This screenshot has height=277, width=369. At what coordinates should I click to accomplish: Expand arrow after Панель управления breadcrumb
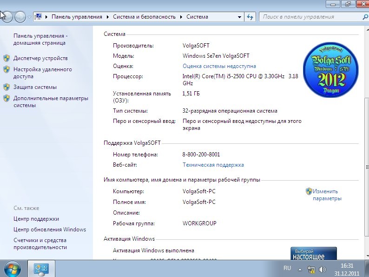(108, 17)
